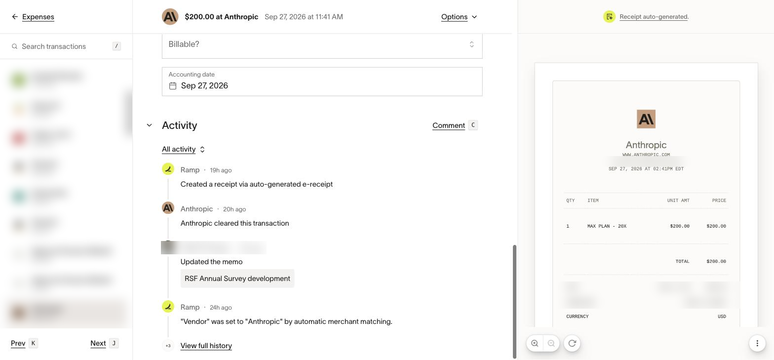This screenshot has width=774, height=360.
Task: Click the Receipt auto-generated link
Action: 654,17
